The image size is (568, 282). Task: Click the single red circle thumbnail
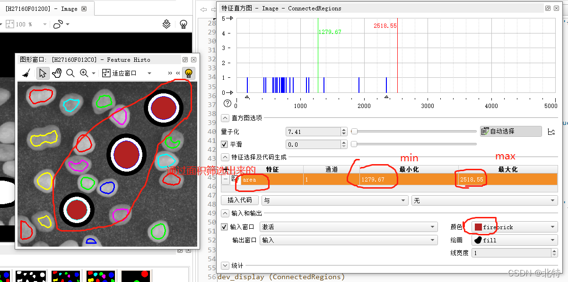137,276
